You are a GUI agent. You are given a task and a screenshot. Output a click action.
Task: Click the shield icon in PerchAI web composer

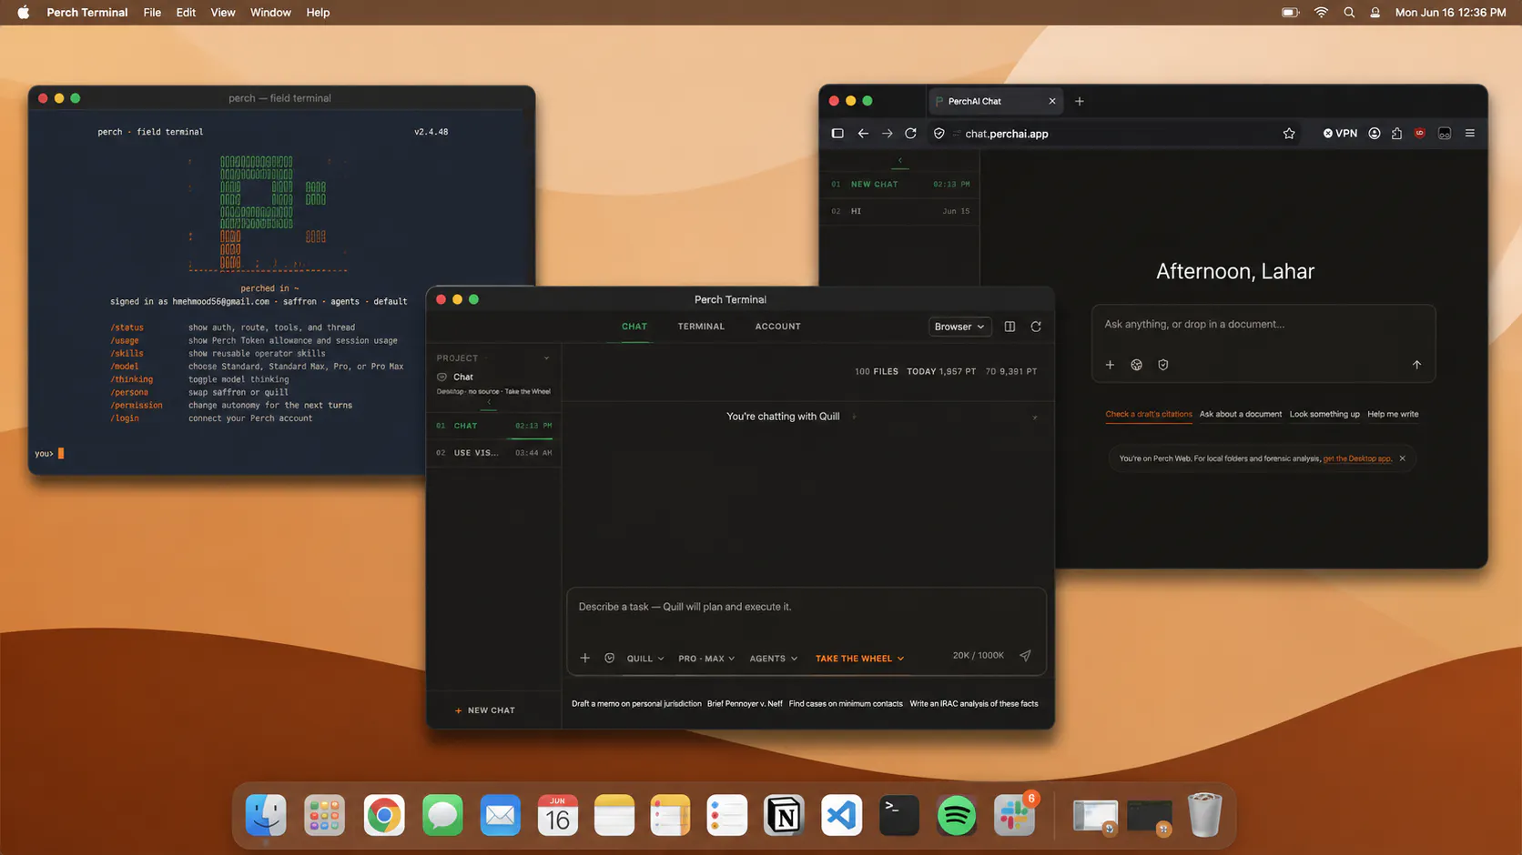click(x=1162, y=365)
